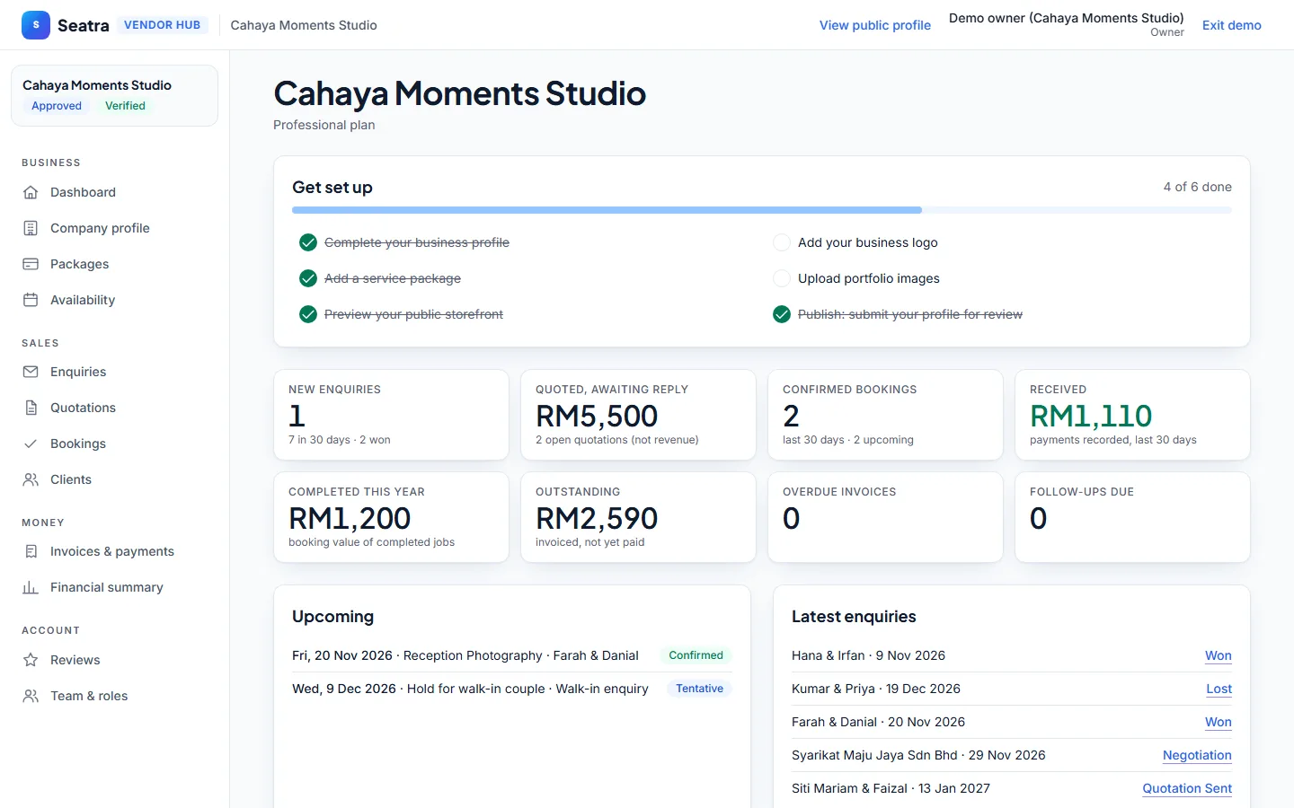Open the Negotiation status for Syarikat Maju Jaya
Viewport: 1294px width, 808px height.
click(x=1197, y=755)
